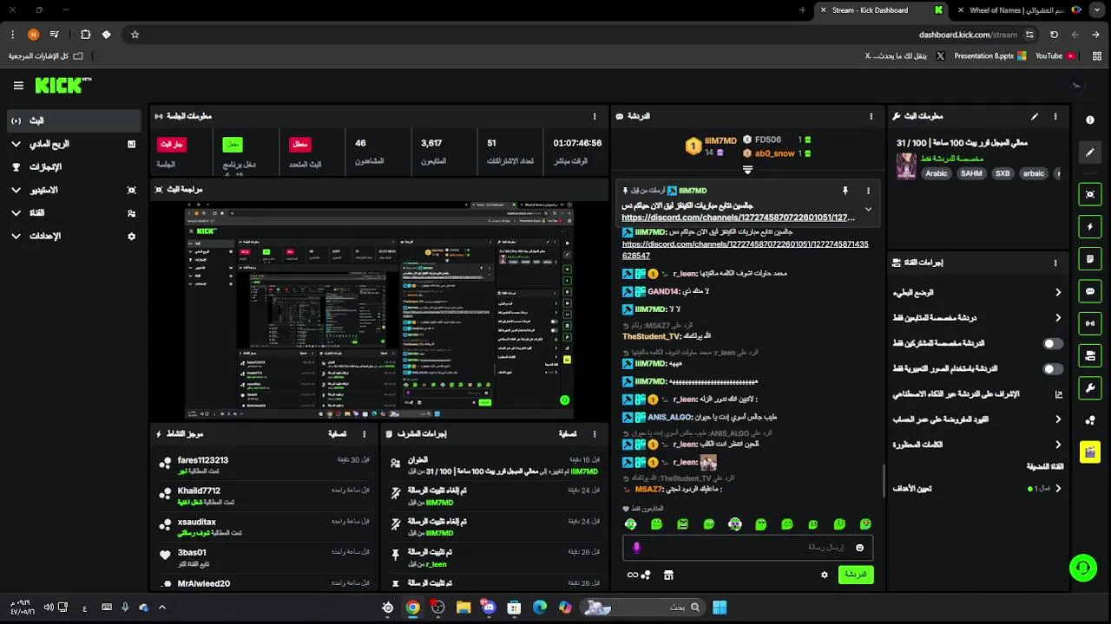The width and height of the screenshot is (1111, 624).
Task: Click the purple microphone icon in chat input
Action: (x=636, y=548)
